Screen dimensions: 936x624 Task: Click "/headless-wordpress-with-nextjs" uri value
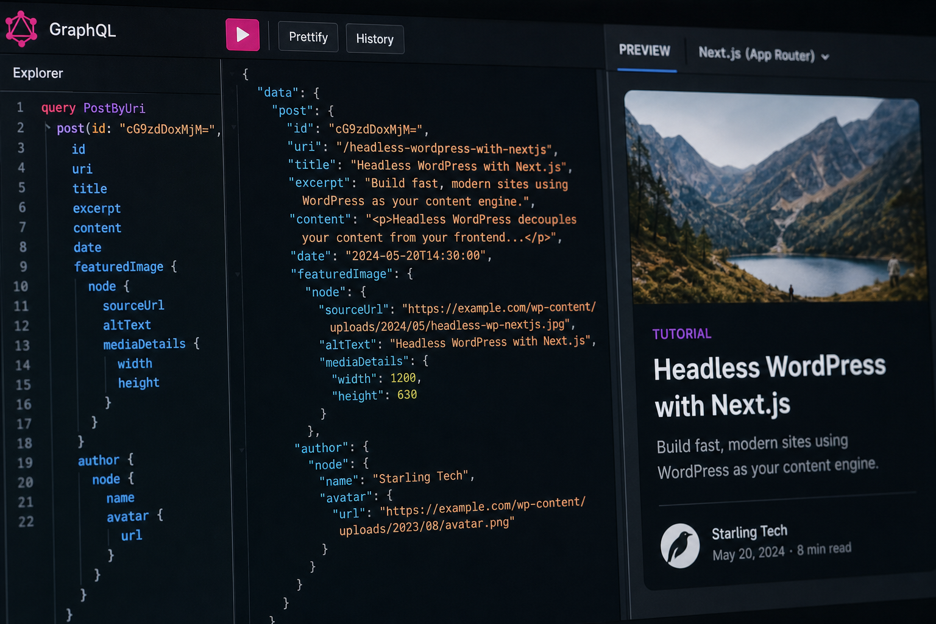pos(444,148)
